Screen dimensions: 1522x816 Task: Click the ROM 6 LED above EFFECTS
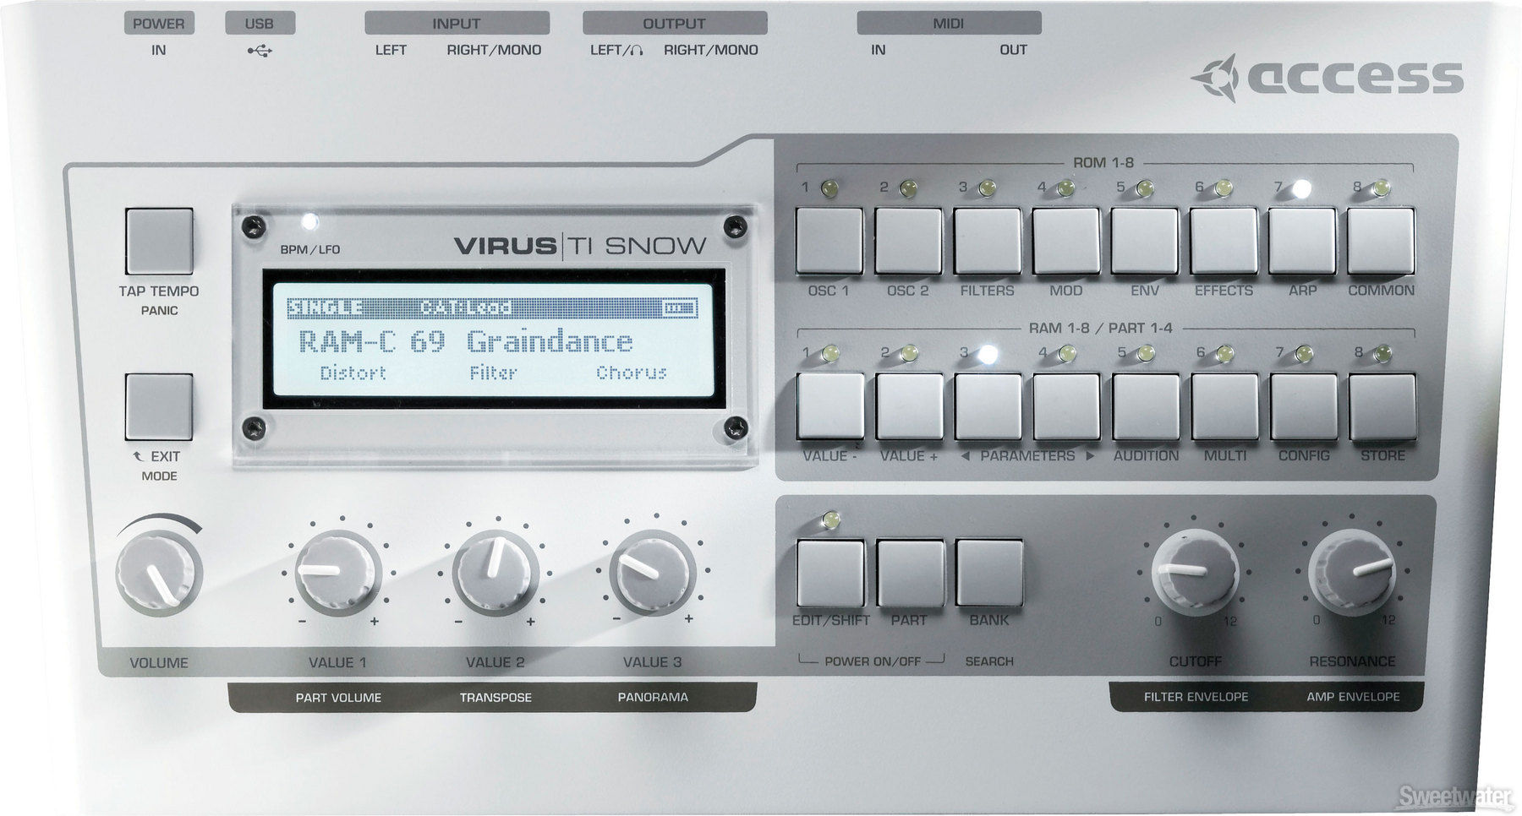pos(1224,188)
